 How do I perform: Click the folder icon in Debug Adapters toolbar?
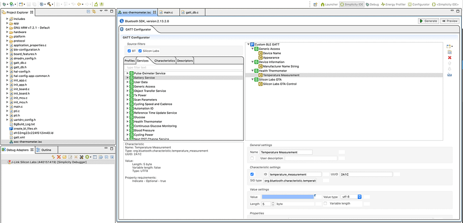(x=64, y=157)
